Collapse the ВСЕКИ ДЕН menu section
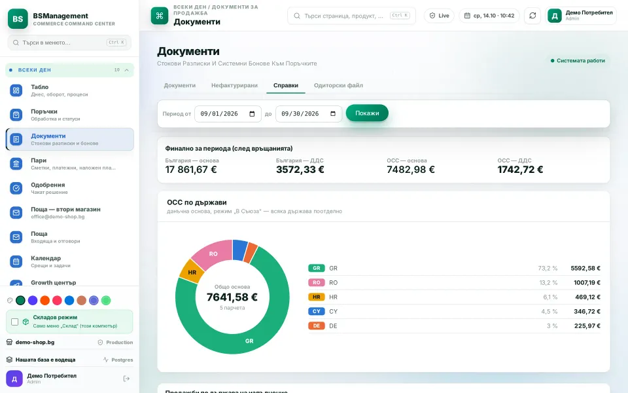Viewport: 628px width, 393px height. [x=70, y=70]
